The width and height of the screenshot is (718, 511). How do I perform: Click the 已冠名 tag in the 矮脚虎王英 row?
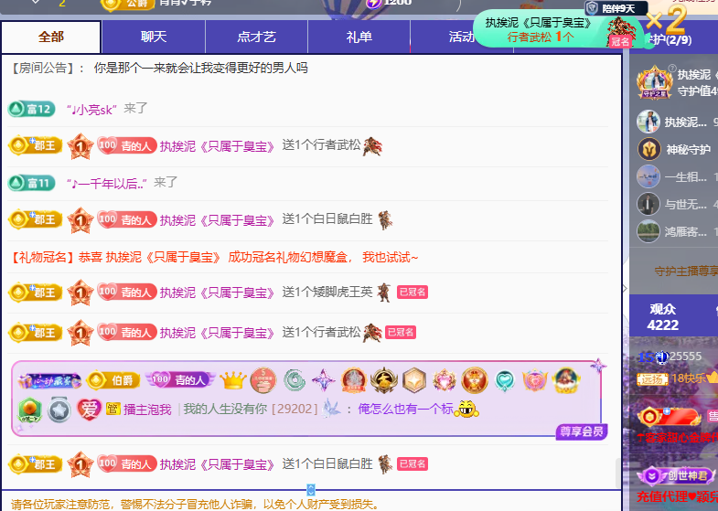[x=413, y=292]
